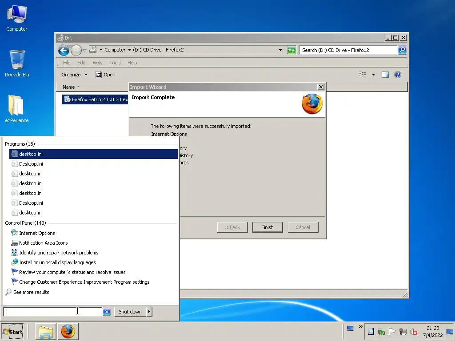Sort files by the Name column header
Image resolution: width=455 pixels, height=341 pixels.
pos(92,87)
